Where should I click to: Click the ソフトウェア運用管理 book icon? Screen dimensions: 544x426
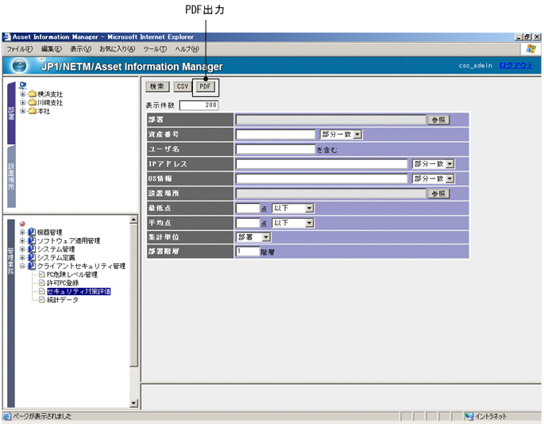point(32,240)
